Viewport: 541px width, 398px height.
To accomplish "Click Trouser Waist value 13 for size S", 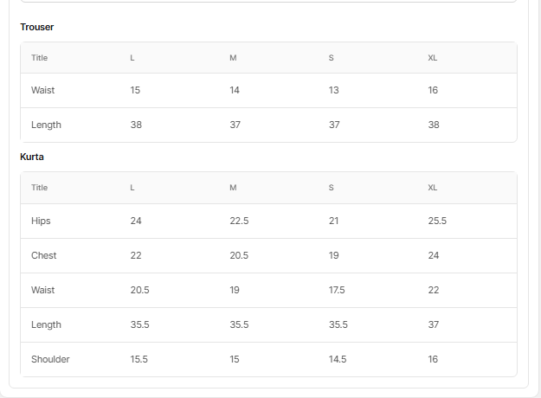I will 334,90.
